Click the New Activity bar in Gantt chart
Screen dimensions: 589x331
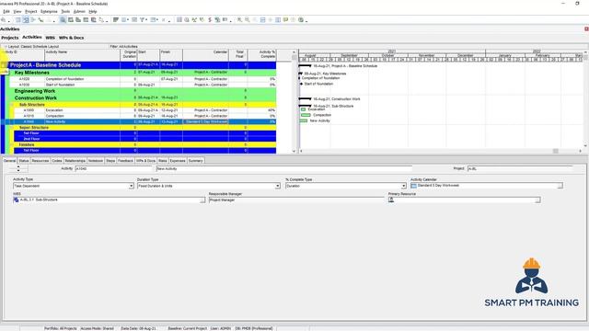pyautogui.click(x=304, y=120)
